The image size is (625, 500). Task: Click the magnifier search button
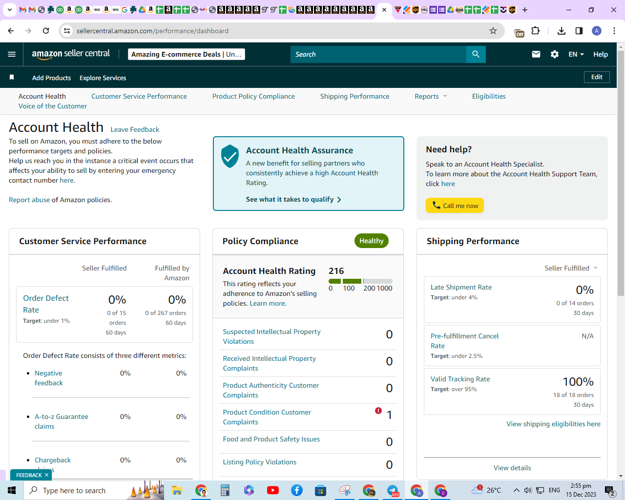point(476,54)
